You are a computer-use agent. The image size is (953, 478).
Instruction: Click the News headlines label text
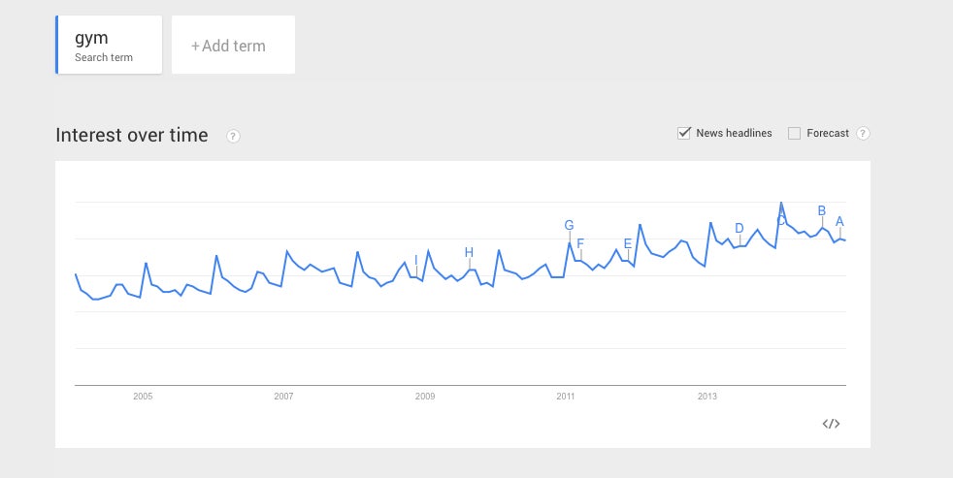735,133
